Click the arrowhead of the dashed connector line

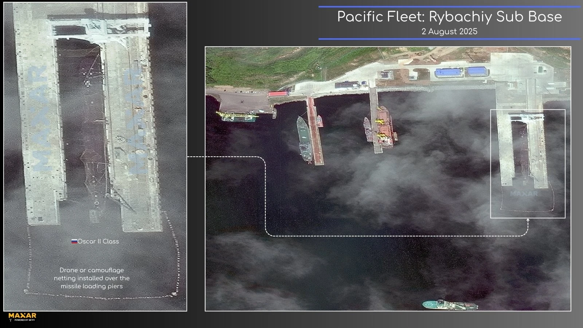pos(528,220)
